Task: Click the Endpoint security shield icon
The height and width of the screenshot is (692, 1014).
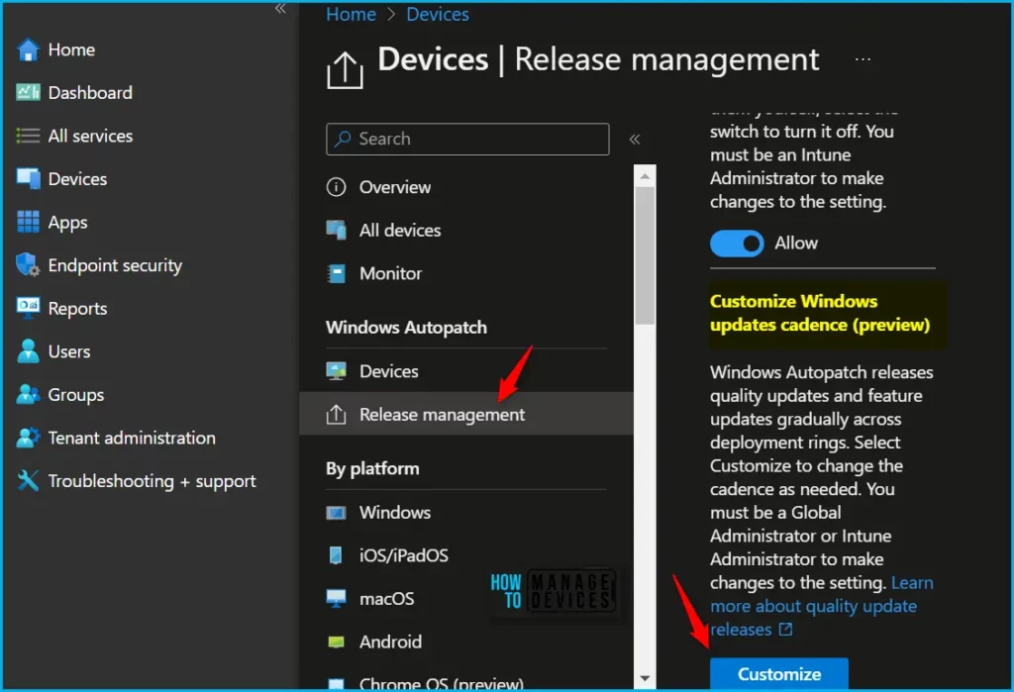Action: point(28,265)
